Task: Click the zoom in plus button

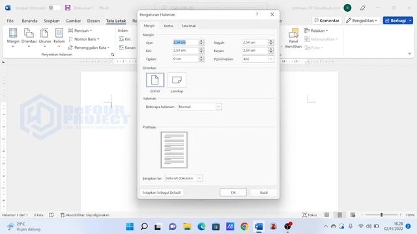Action: [x=401, y=215]
